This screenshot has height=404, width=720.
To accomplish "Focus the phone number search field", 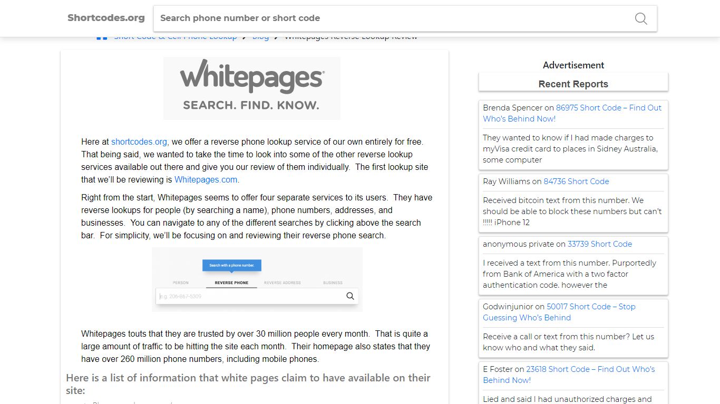I will (x=405, y=18).
